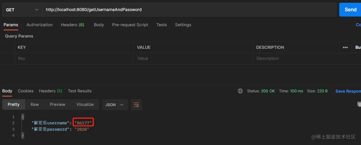The width and height of the screenshot is (361, 145).
Task: Switch to the request Settings tab
Action: tap(183, 25)
